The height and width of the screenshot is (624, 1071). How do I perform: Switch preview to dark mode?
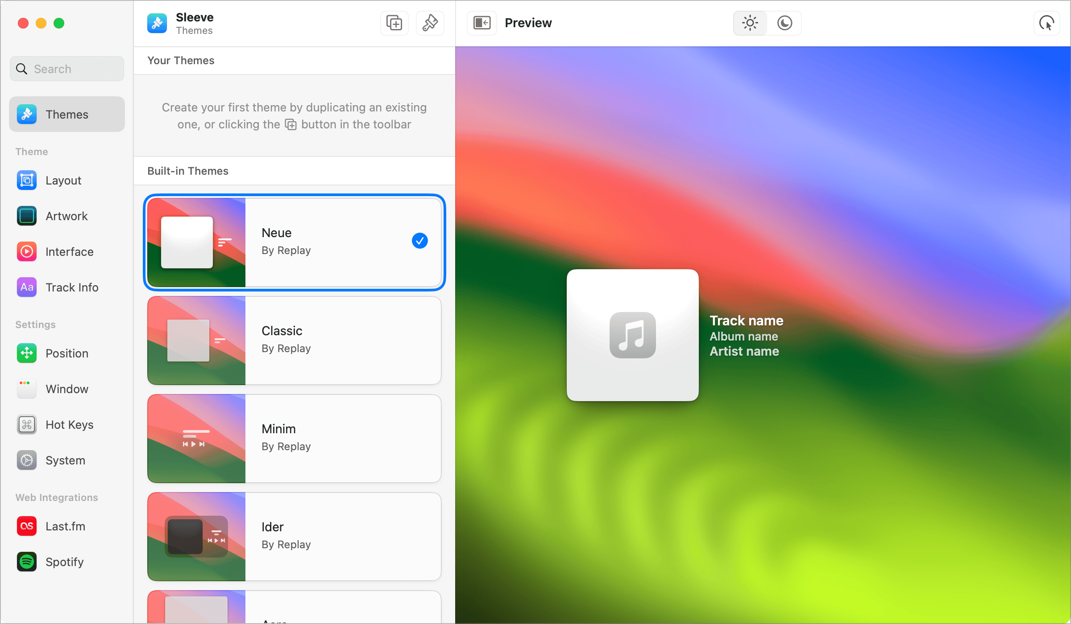(785, 23)
